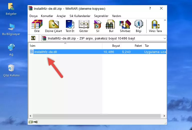The image size is (192, 130).
Task: Open the Araçlar menu
Action: 61,16
